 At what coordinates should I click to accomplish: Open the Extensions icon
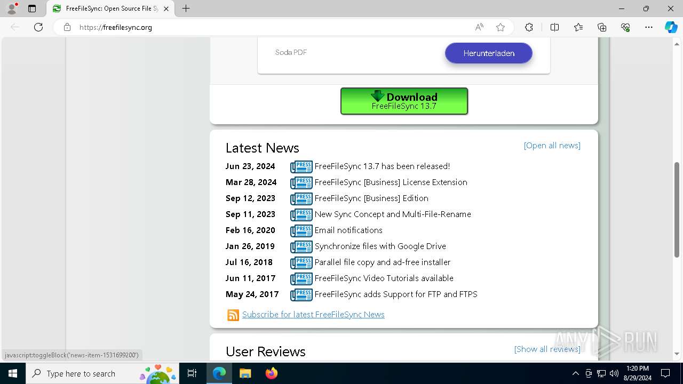point(529,27)
